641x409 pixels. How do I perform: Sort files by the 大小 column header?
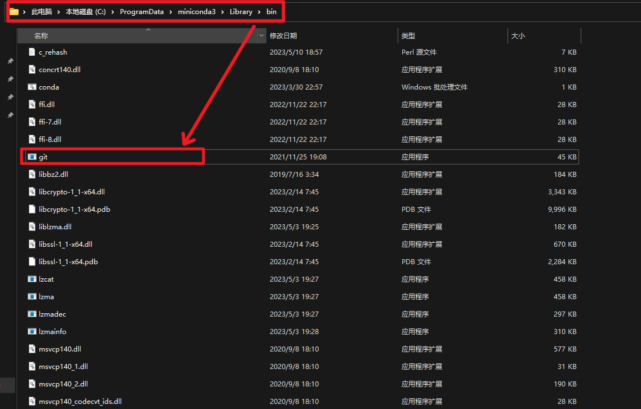click(518, 35)
